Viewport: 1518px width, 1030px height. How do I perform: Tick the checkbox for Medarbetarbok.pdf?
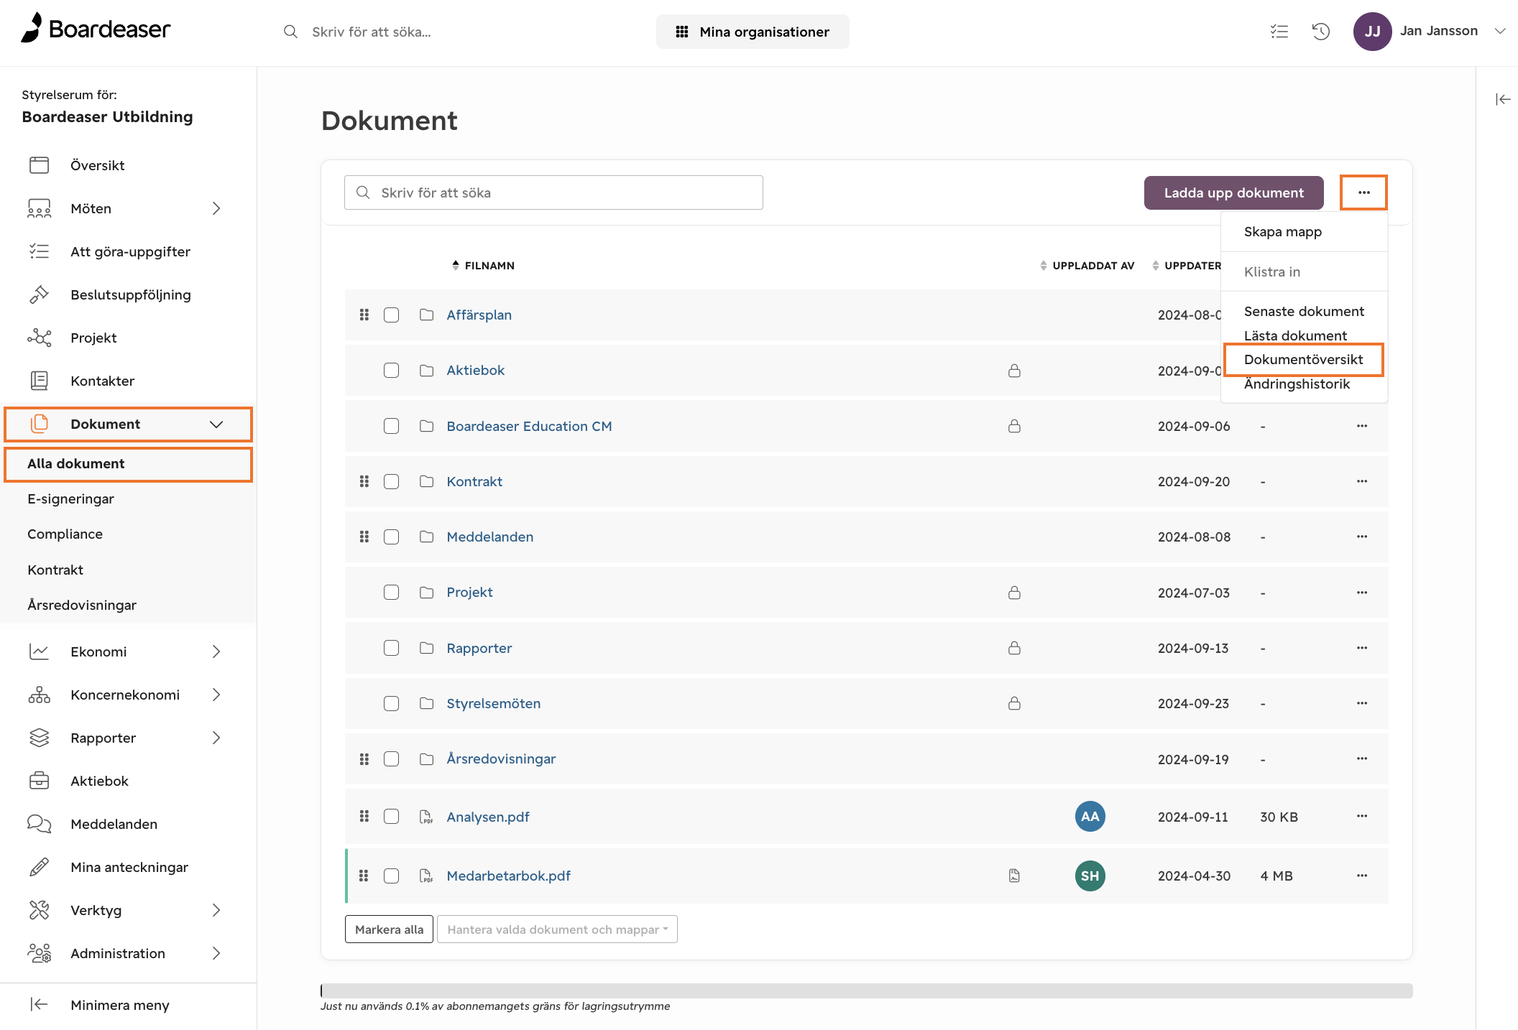tap(391, 876)
